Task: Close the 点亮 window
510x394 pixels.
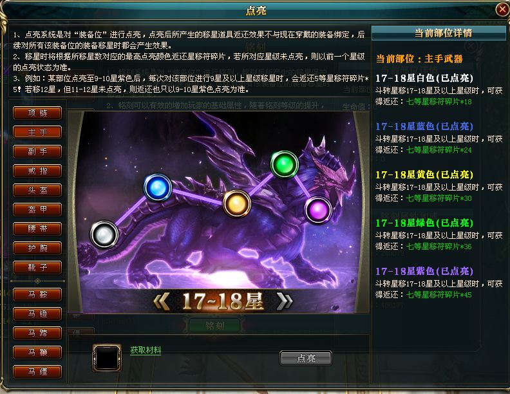Action: click(x=502, y=10)
